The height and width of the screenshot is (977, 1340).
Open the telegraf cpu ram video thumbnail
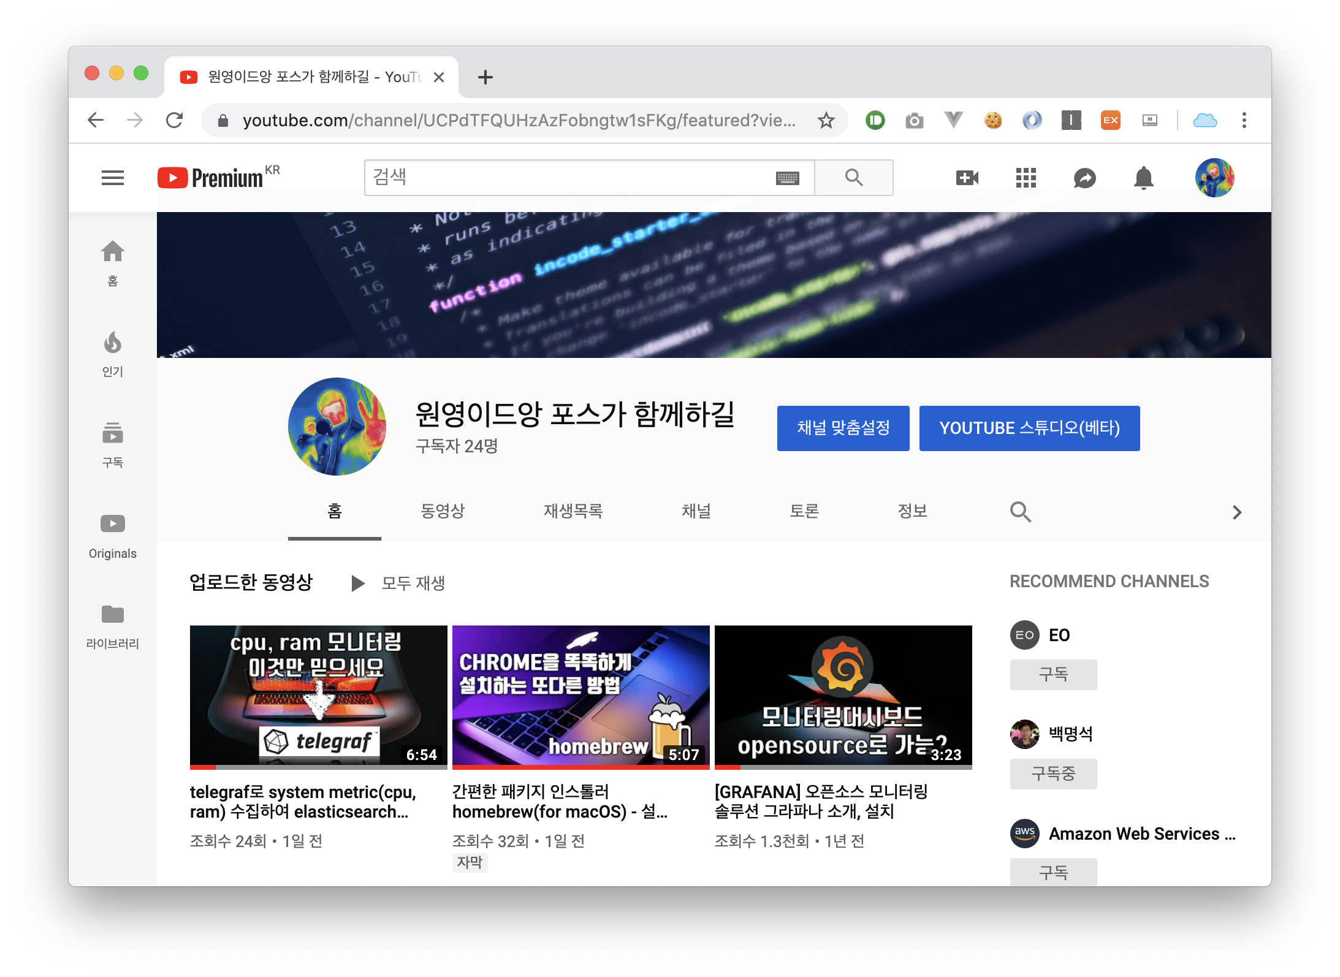(318, 696)
